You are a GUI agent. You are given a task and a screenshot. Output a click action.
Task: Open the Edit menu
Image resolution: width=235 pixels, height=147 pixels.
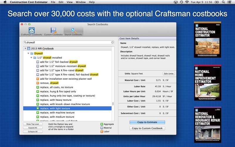click(x=61, y=2)
